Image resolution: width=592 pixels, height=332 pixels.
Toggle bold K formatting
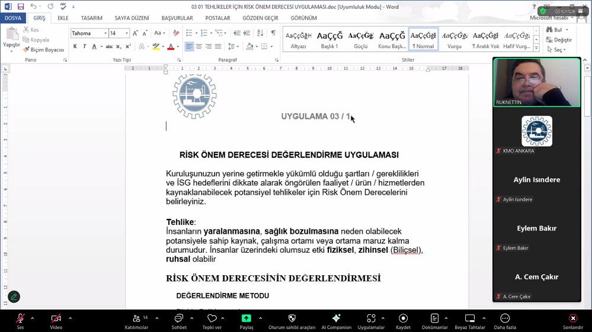point(75,46)
